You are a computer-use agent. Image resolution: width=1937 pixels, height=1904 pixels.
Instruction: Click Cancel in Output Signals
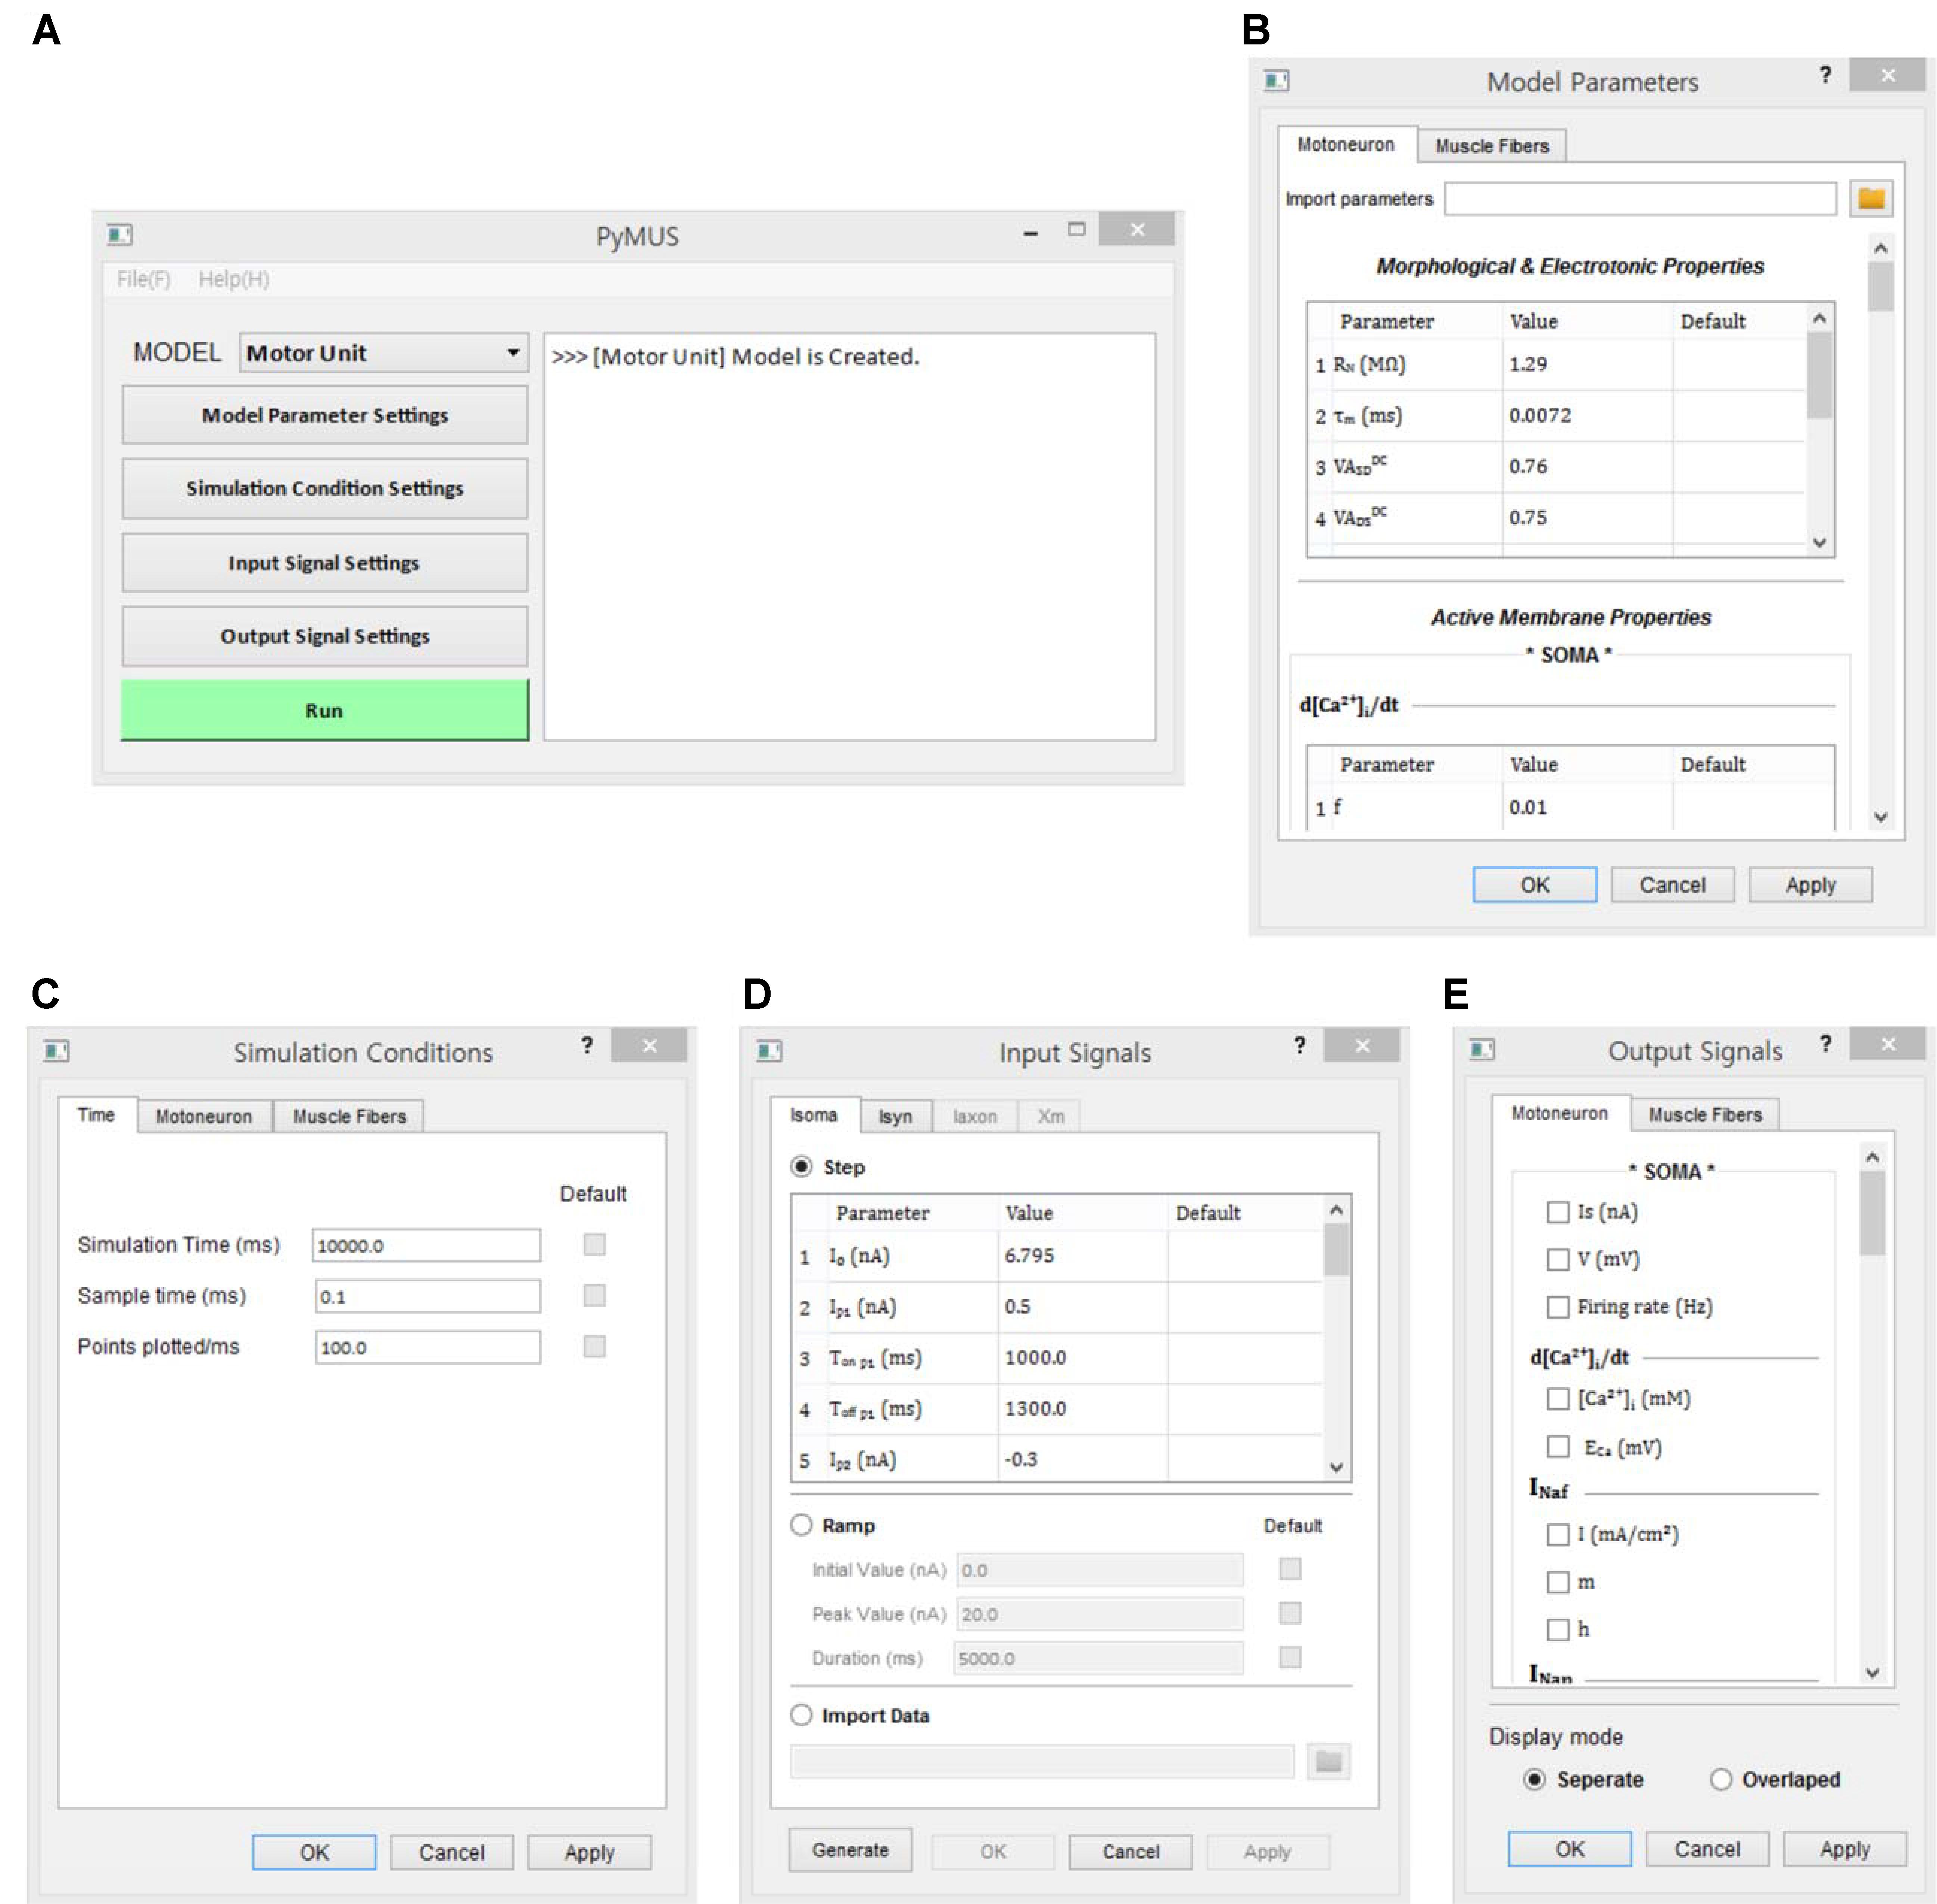[1707, 1849]
